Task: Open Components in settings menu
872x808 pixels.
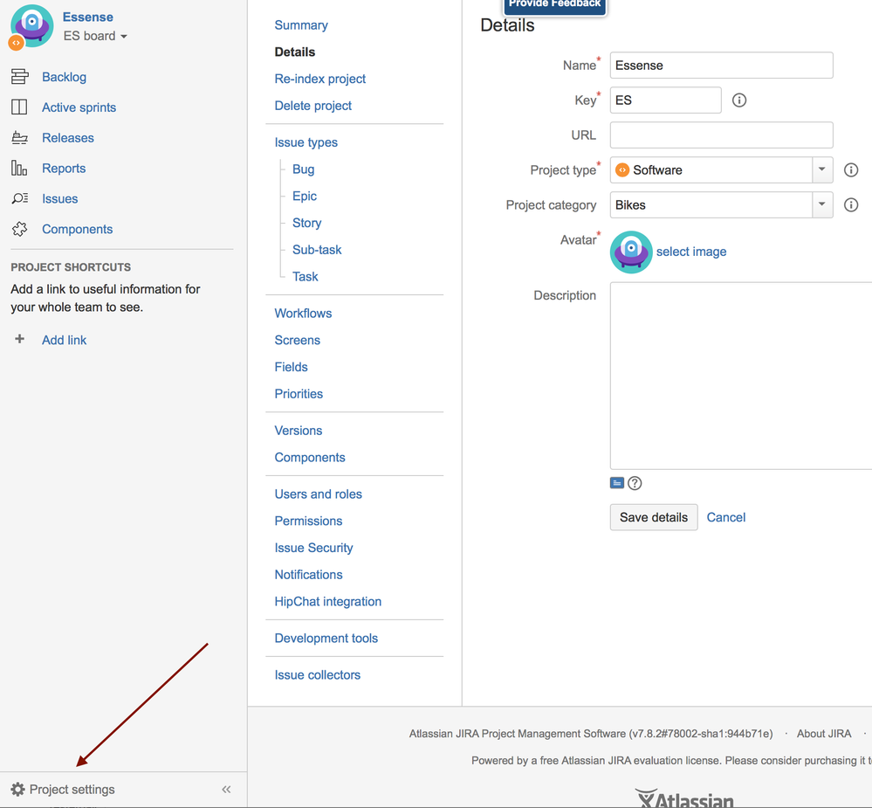Action: coord(310,458)
